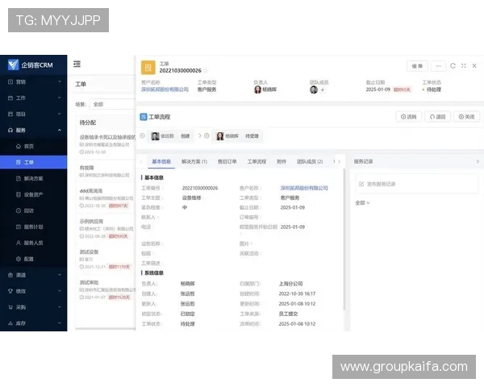Toggle fullscreen for the detail panel
484x387 pixels.
(x=464, y=66)
